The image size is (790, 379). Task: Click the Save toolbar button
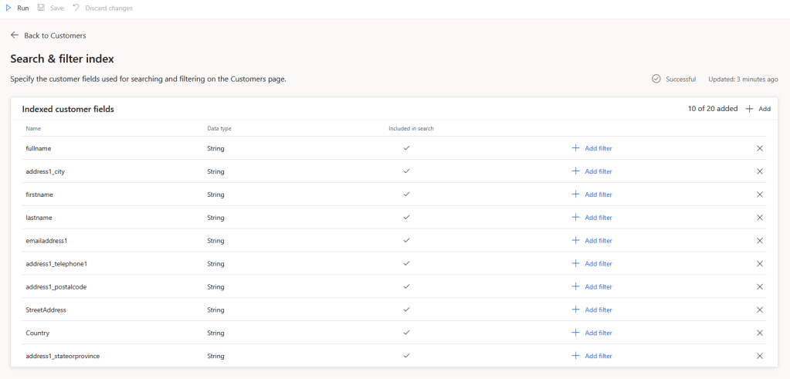click(50, 8)
